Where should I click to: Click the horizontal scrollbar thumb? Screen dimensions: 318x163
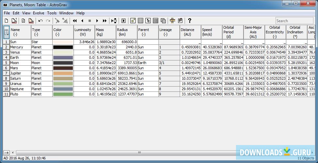[139, 153]
